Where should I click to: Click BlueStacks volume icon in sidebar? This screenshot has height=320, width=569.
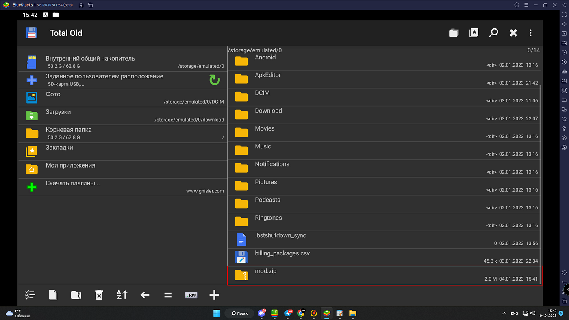[564, 24]
